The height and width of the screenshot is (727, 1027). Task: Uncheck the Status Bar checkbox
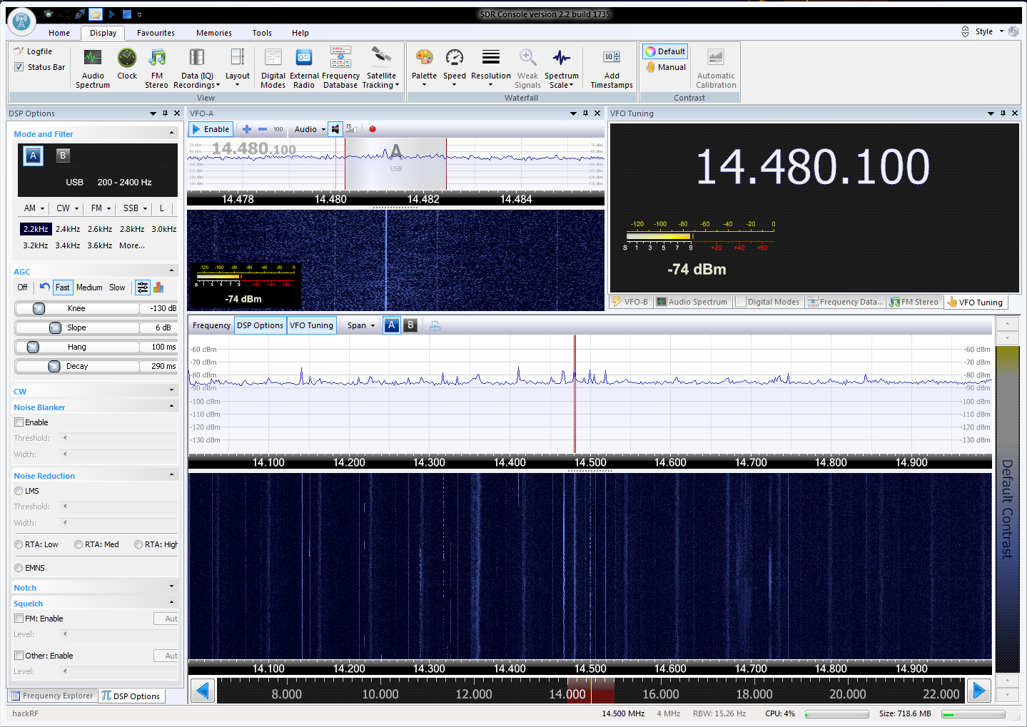(19, 67)
